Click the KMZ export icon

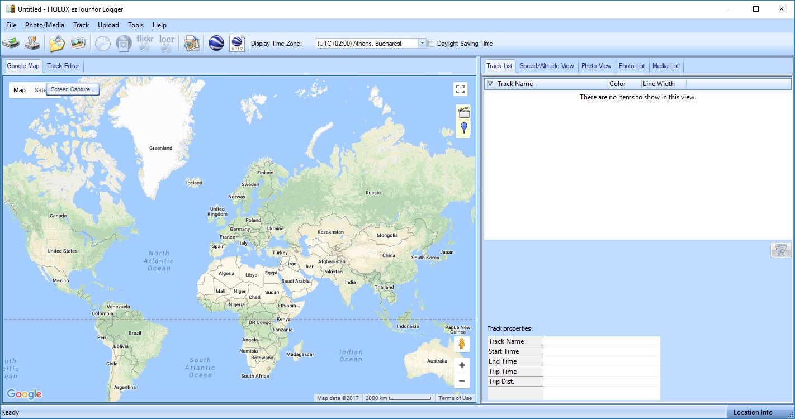[x=238, y=43]
